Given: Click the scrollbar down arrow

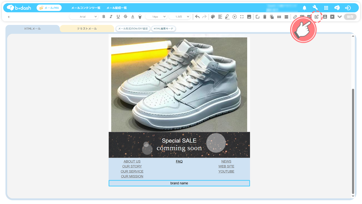Looking at the screenshot, I should click(x=353, y=196).
